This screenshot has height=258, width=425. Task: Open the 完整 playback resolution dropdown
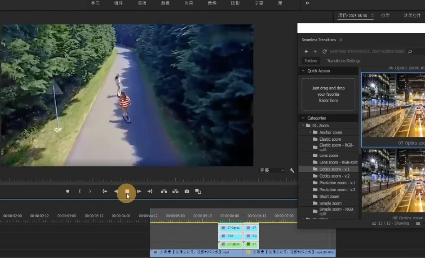(x=272, y=170)
